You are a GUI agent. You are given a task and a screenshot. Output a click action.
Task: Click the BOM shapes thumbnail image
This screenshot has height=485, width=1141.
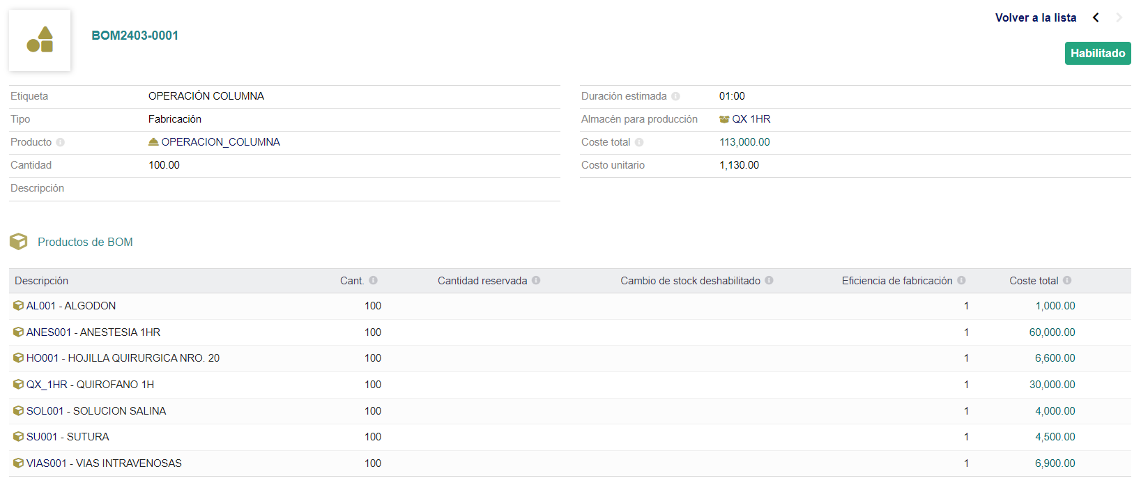pyautogui.click(x=40, y=40)
